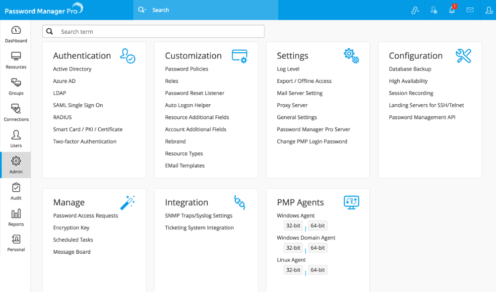The image size is (496, 292).
Task: Open the Users sidebar icon
Action: tap(16, 139)
